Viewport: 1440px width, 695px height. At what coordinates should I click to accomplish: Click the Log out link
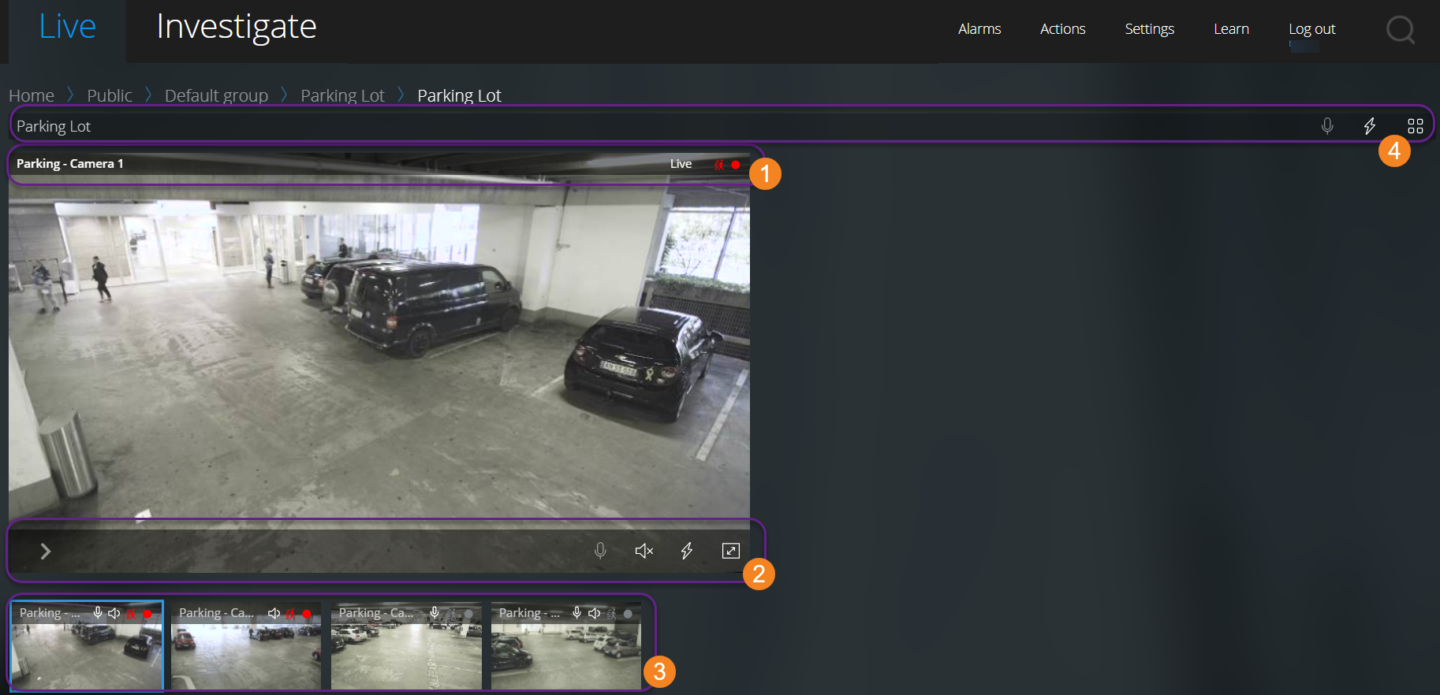(1311, 29)
